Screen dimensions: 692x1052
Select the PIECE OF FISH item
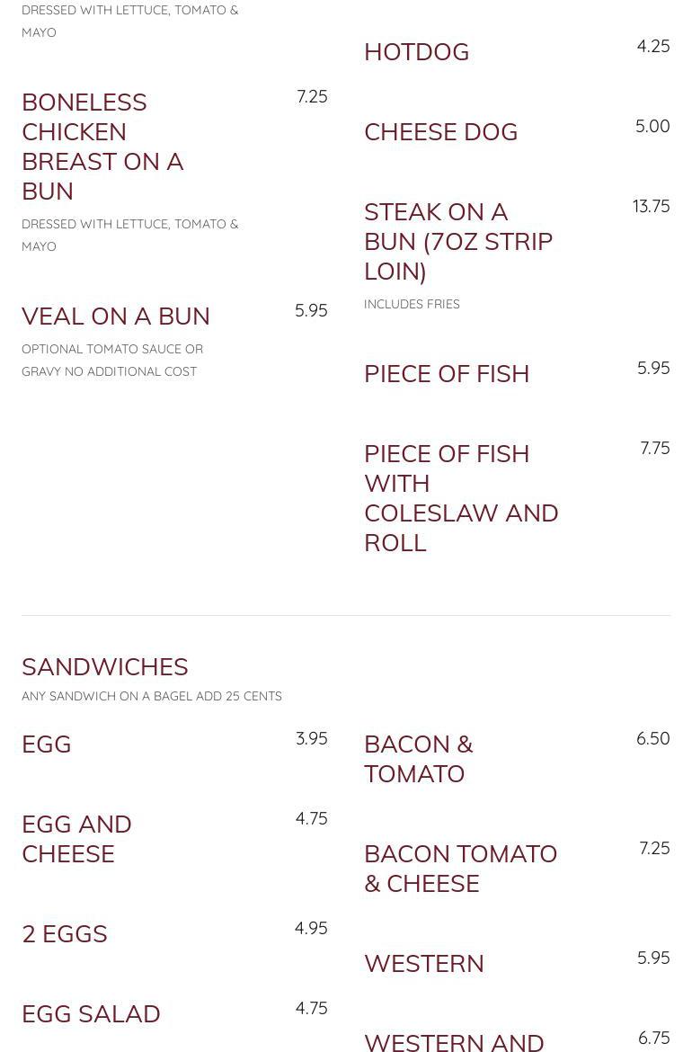[x=447, y=374]
